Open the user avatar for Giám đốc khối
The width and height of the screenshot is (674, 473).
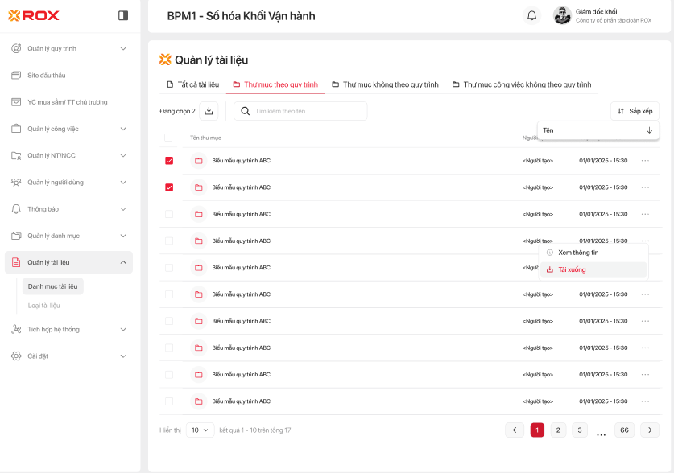pyautogui.click(x=562, y=15)
